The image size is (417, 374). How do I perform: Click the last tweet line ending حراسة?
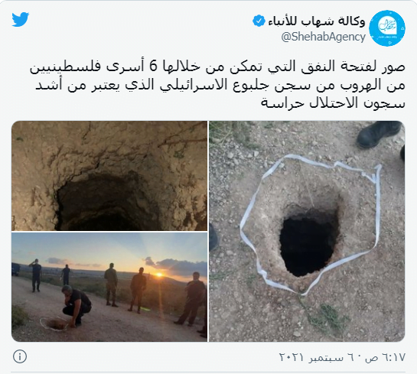click(x=333, y=102)
